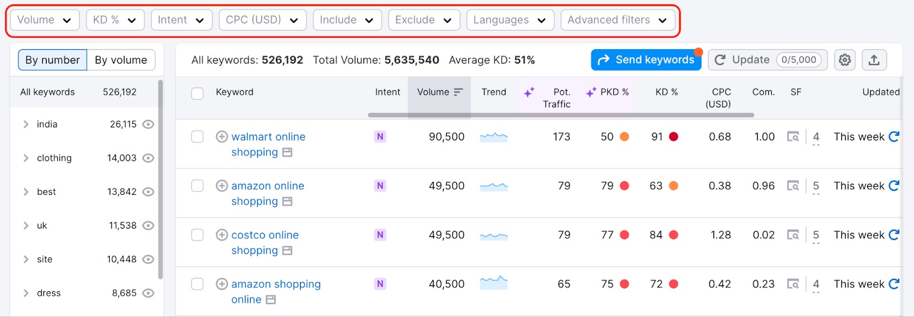
Task: Open the table settings gear icon
Action: click(844, 60)
